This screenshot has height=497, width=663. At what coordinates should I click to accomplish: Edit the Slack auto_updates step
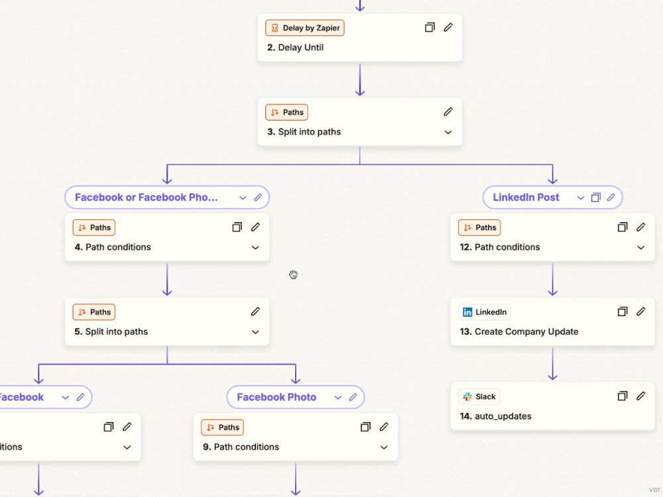(x=641, y=396)
